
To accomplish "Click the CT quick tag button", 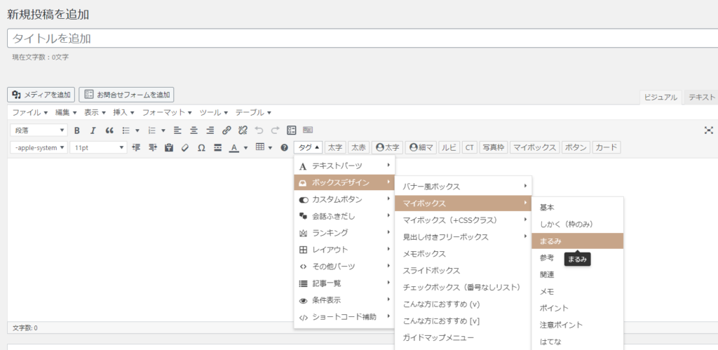I will coord(469,147).
